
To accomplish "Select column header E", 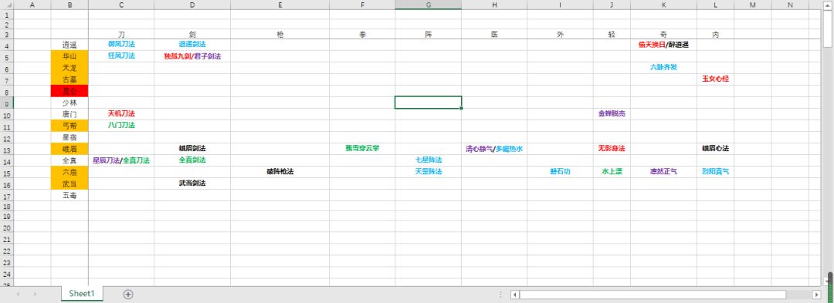I will coord(280,5).
